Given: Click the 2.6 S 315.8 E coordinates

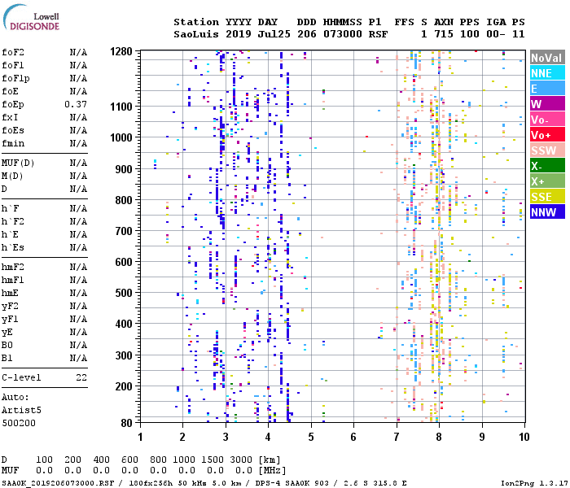Looking at the screenshot, I should click(375, 483).
